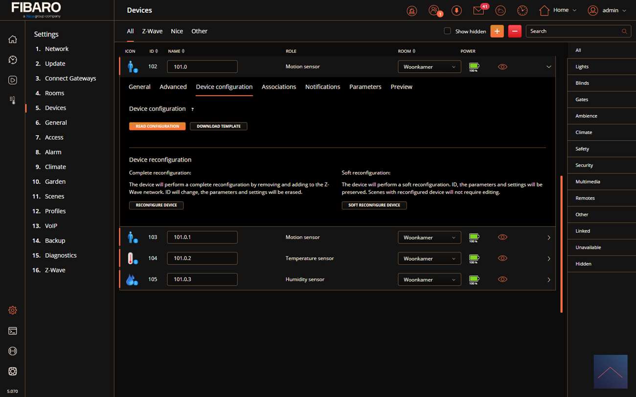636x397 pixels.
Task: Click the alarm siren icon in top bar
Action: (412, 10)
